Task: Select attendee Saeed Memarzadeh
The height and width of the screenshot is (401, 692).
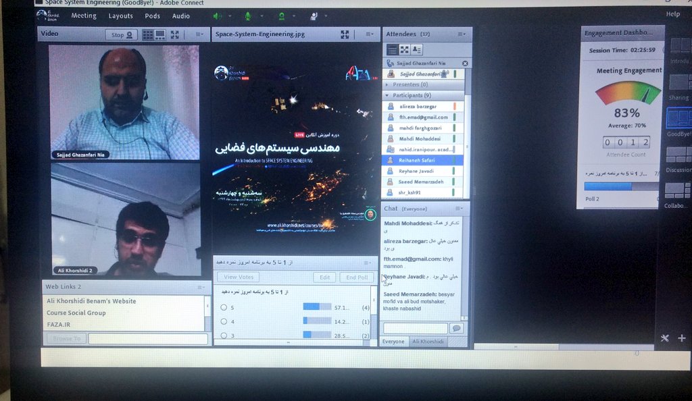Action: pos(423,182)
